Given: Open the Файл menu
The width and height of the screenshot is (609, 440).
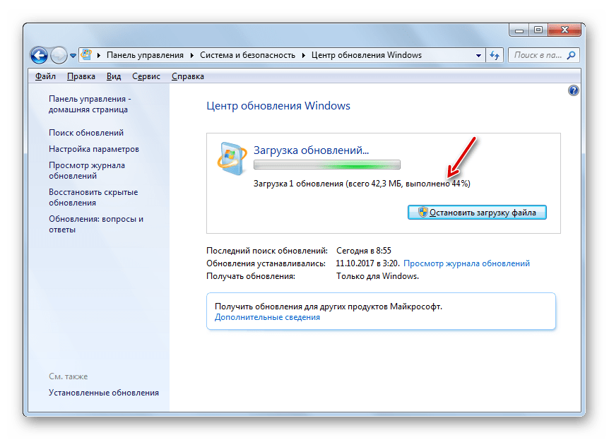Looking at the screenshot, I should 45,76.
